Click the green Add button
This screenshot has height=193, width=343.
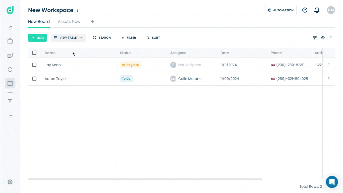[37, 38]
